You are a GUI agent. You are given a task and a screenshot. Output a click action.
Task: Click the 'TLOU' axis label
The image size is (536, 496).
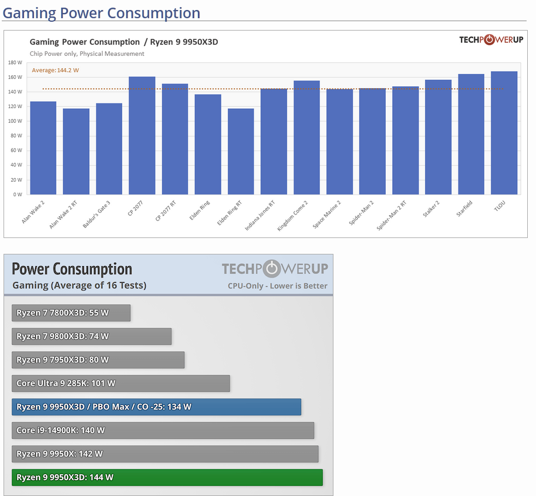(x=500, y=206)
